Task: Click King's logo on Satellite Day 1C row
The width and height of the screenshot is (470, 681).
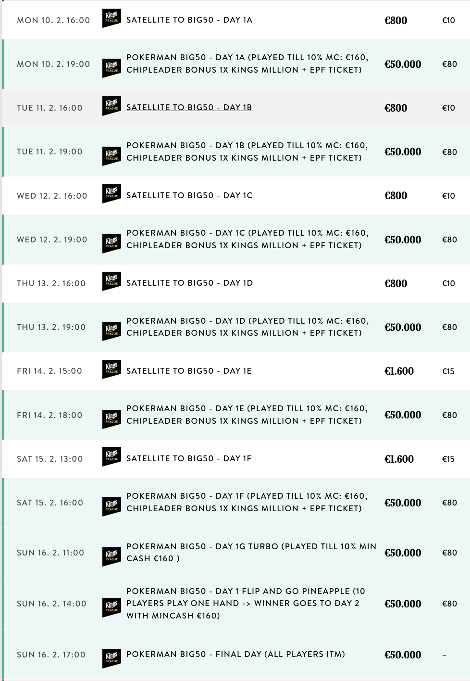Action: pyautogui.click(x=111, y=194)
